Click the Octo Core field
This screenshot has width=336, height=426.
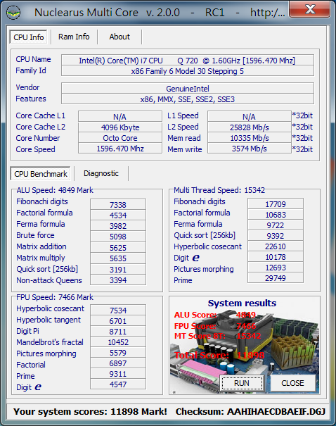120,138
